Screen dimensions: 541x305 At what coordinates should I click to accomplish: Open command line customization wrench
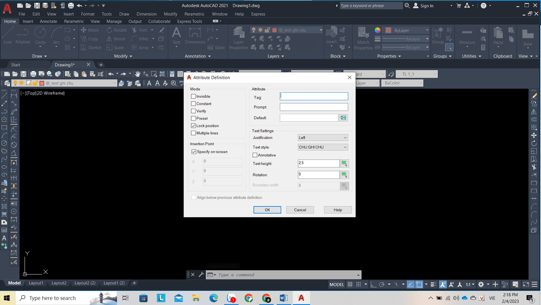click(201, 275)
